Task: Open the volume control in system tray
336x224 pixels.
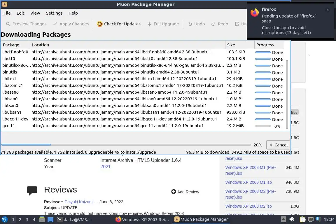Action: [292, 219]
